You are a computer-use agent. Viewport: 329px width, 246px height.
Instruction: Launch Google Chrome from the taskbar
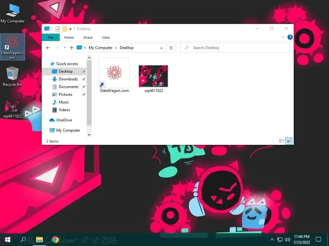55,240
